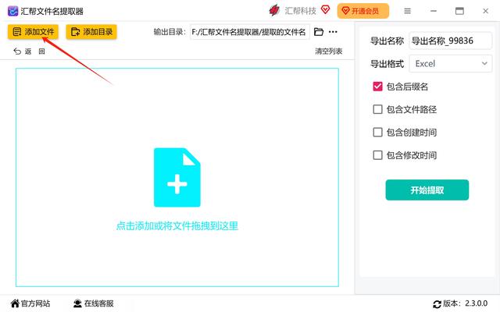Uncheck the 包含后缀名 checkbox
The image size is (500, 312).
[377, 87]
